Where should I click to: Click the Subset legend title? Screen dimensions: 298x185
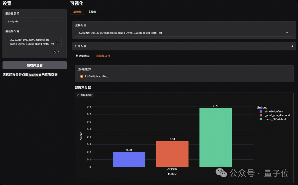262,107
